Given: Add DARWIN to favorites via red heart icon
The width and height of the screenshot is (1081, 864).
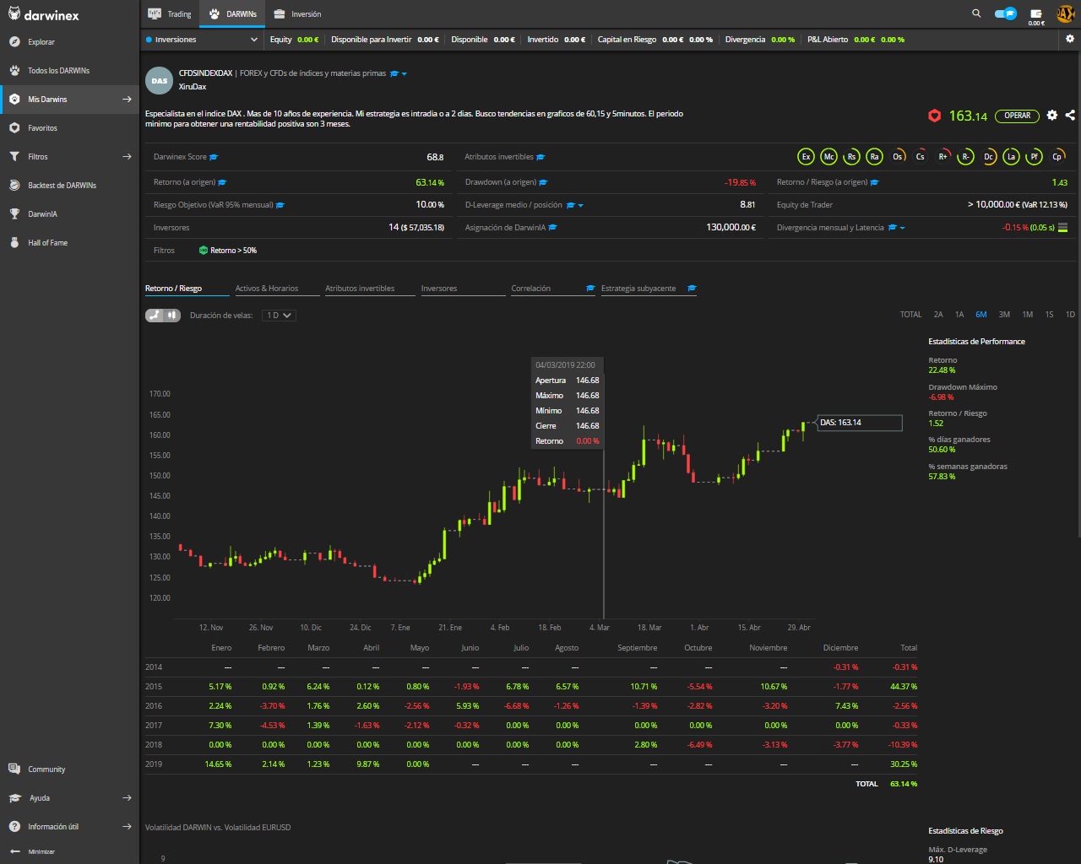Looking at the screenshot, I should click(x=935, y=116).
